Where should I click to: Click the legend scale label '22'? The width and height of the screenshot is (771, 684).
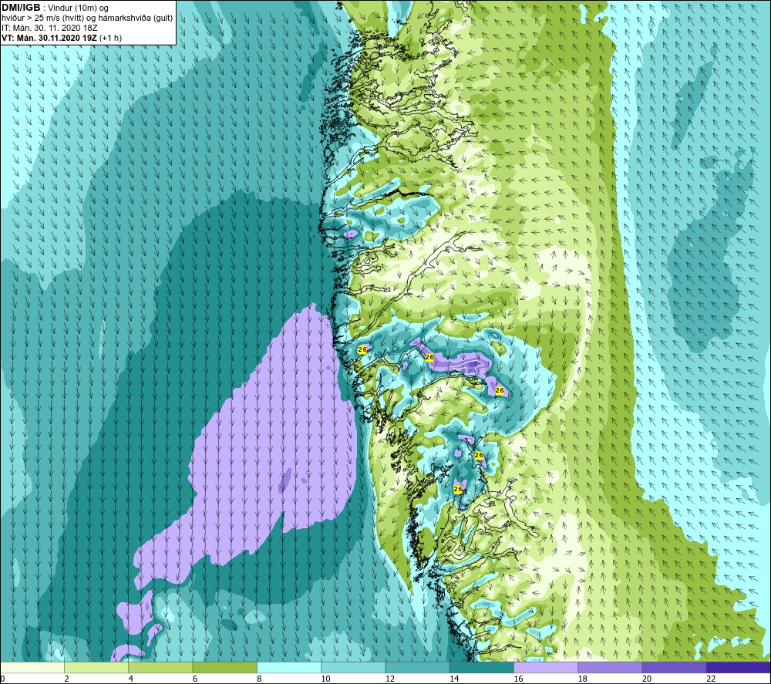click(711, 679)
